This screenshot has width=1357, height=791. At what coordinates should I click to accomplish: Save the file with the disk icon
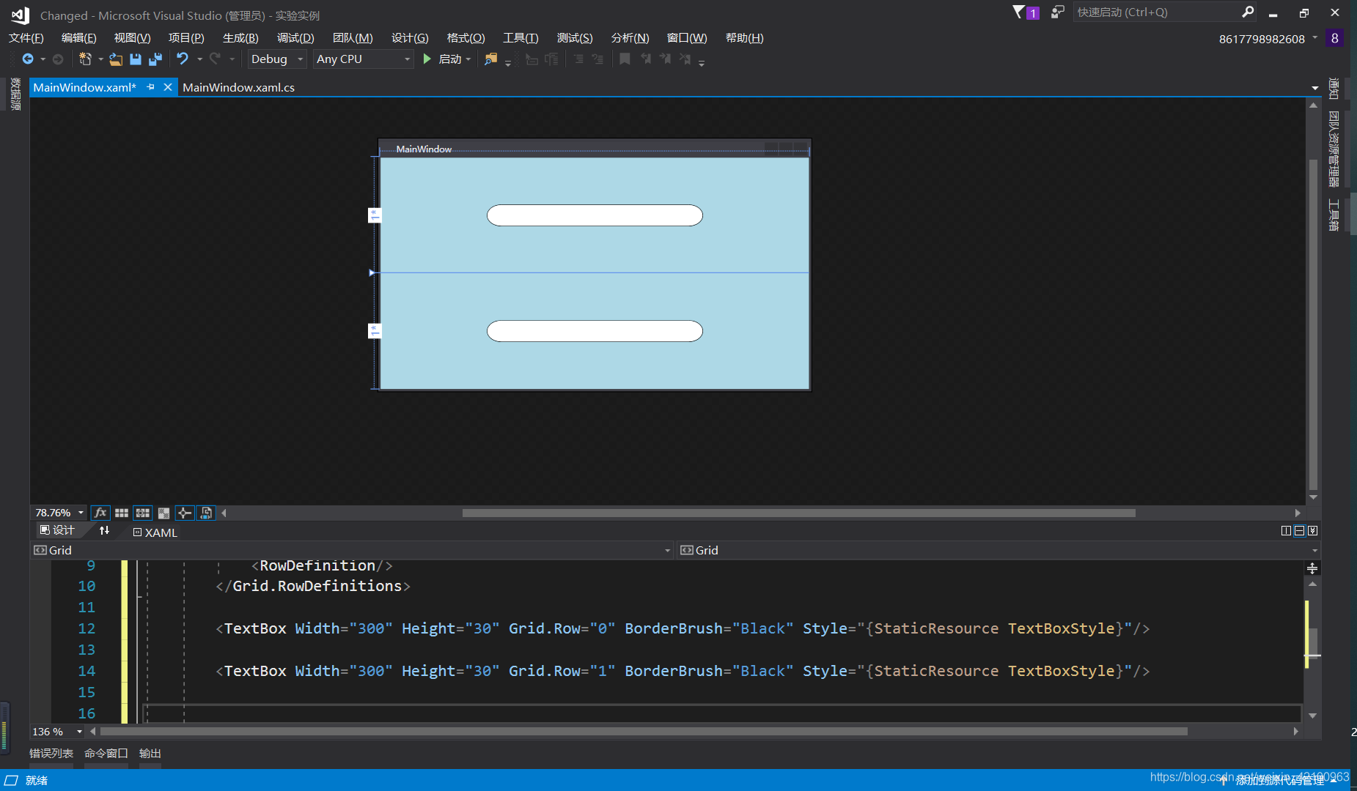(136, 59)
